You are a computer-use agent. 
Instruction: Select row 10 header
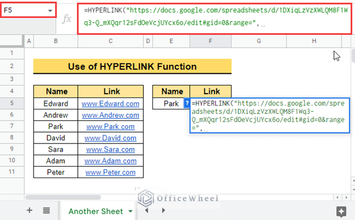click(12, 160)
